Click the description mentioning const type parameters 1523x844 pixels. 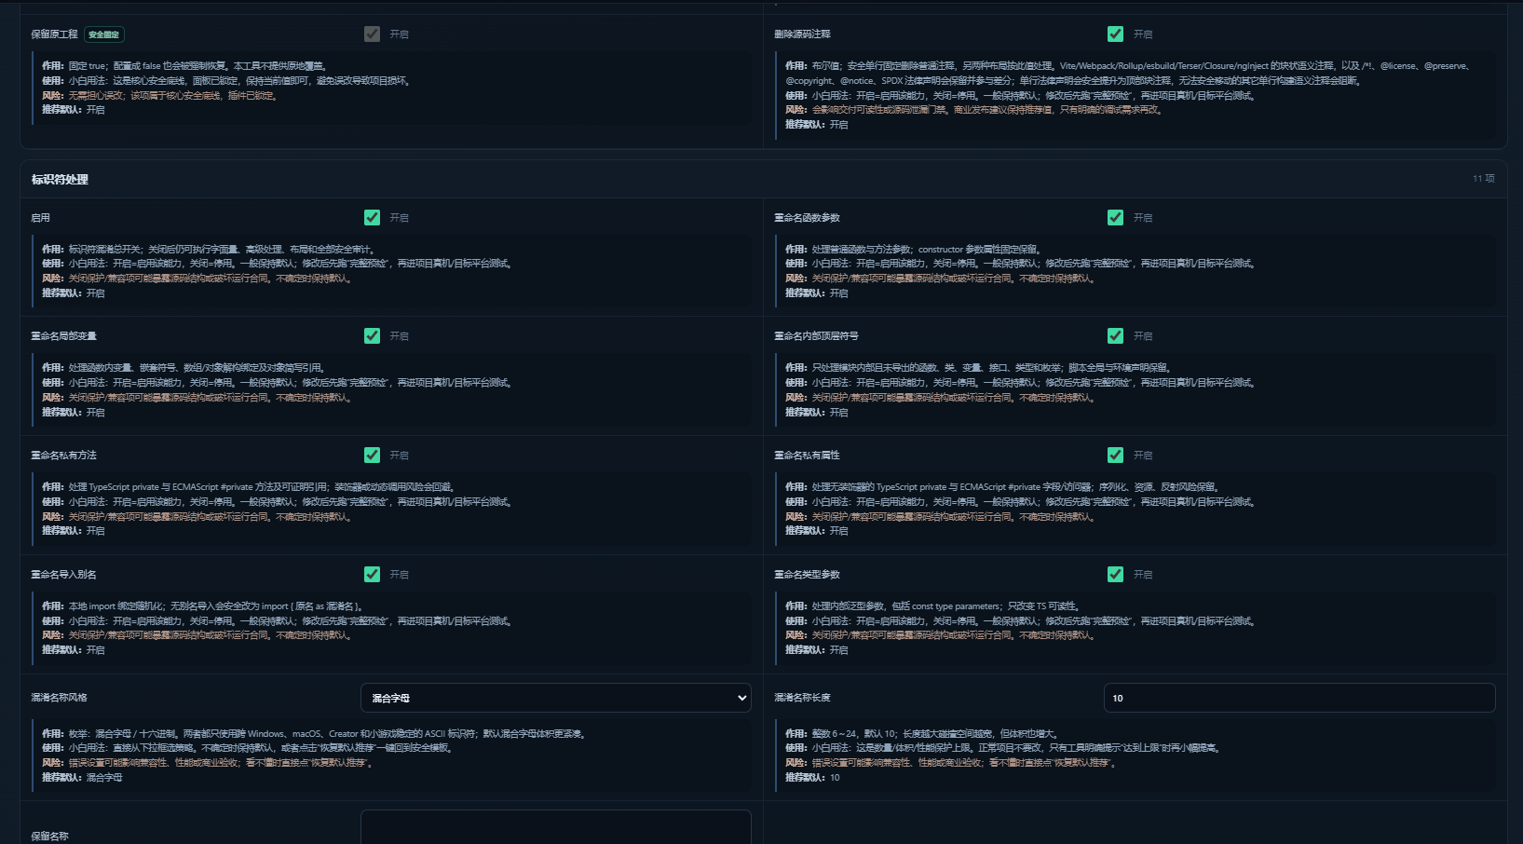(932, 606)
